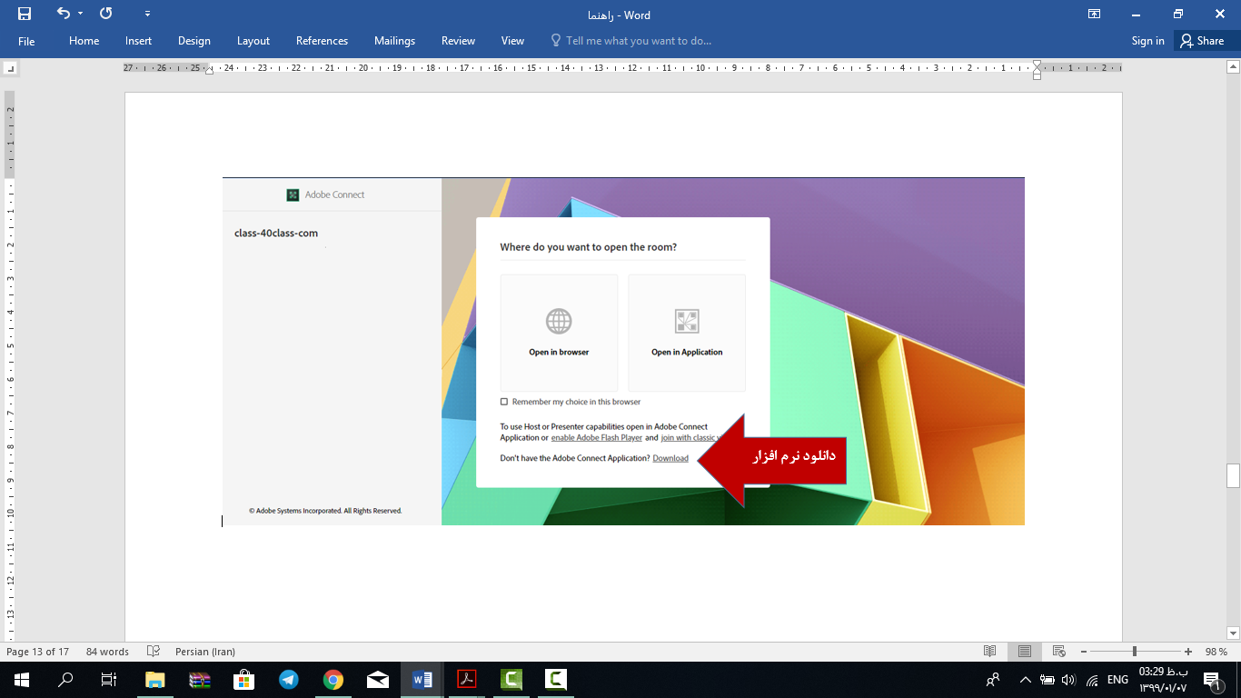Switch to Web Layout view
Screen dimensions: 1241x698
[x=1058, y=652]
